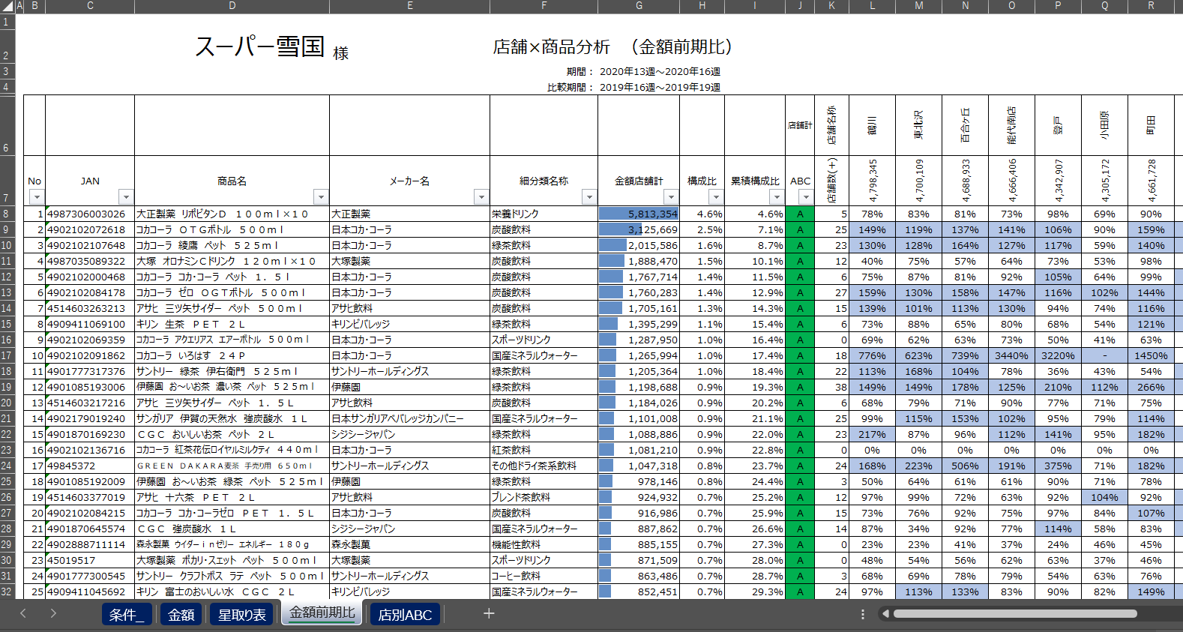Open the No column filter dropdown
Image resolution: width=1183 pixels, height=632 pixels.
click(36, 197)
